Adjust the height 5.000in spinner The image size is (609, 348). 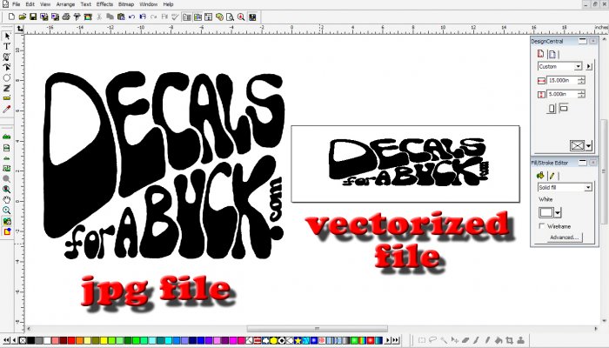click(581, 94)
